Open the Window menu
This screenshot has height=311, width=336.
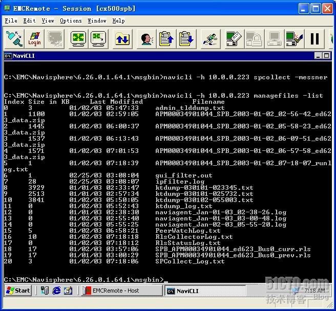pos(97,21)
